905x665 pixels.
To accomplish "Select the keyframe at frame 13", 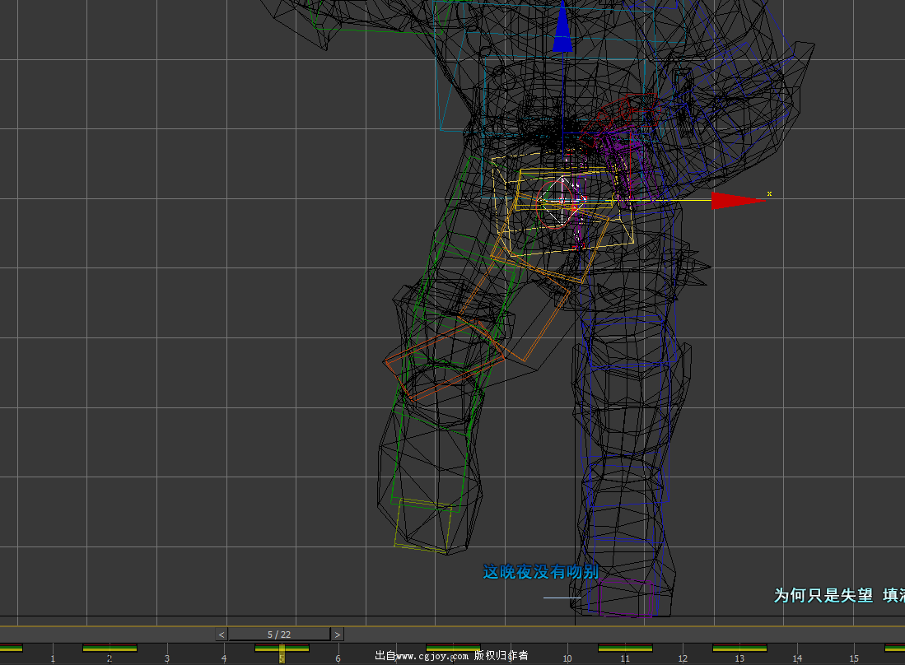I will (x=739, y=649).
